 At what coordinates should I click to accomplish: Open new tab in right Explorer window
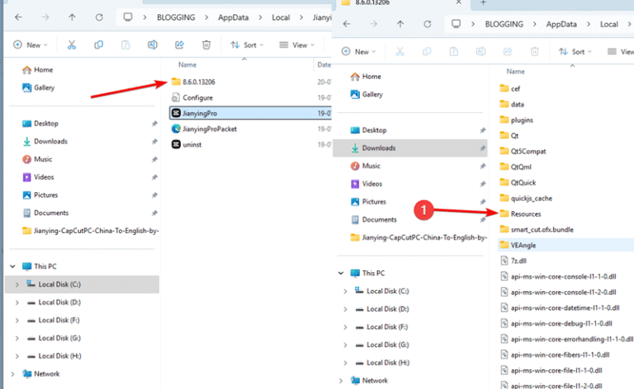pyautogui.click(x=483, y=2)
